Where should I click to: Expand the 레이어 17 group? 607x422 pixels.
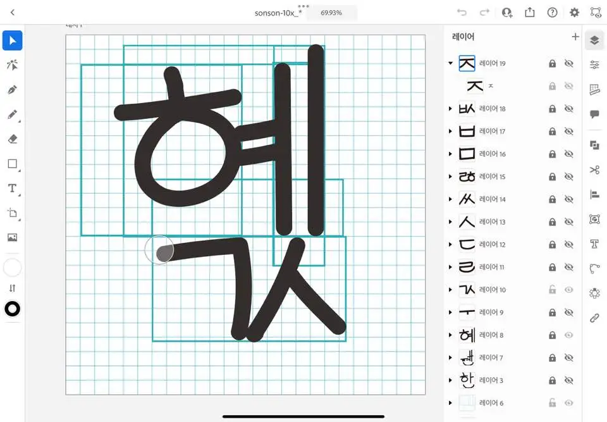pos(450,132)
